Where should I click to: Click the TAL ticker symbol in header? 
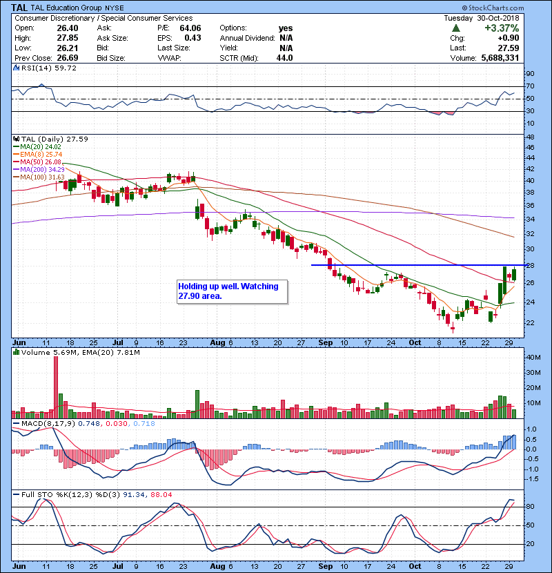(19, 8)
